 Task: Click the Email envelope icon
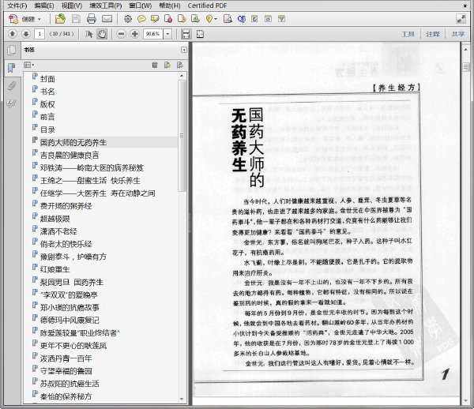click(107, 19)
